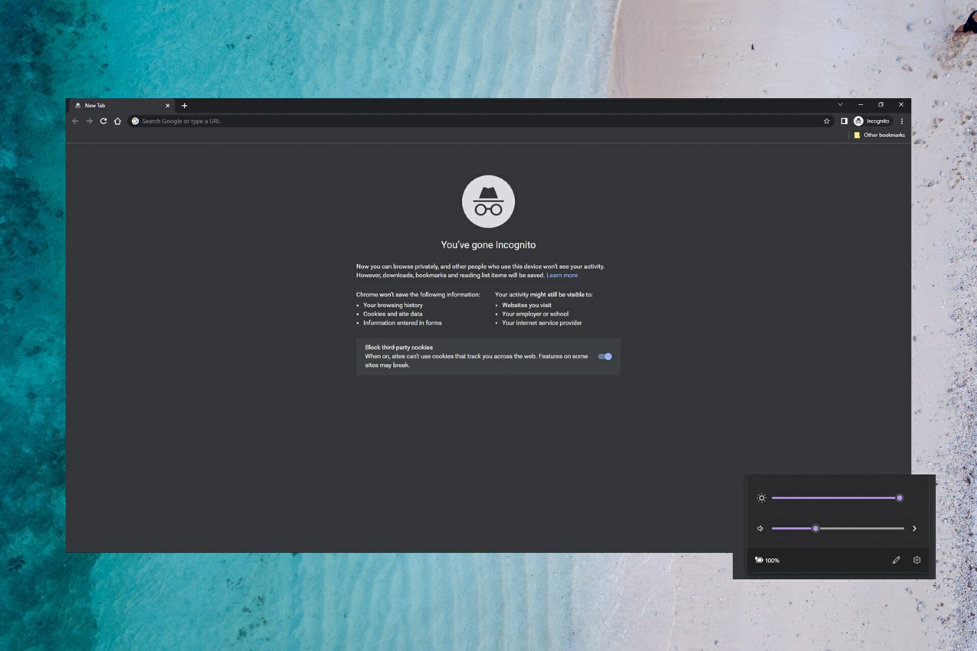Image resolution: width=977 pixels, height=651 pixels.
Task: Mute using the volume speaker icon
Action: 760,528
